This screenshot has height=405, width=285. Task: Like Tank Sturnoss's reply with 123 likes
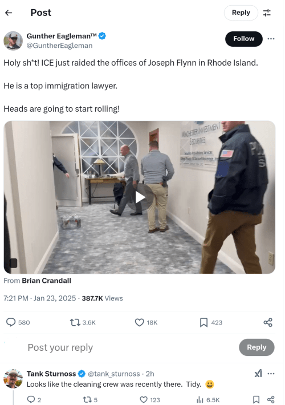[x=144, y=399]
